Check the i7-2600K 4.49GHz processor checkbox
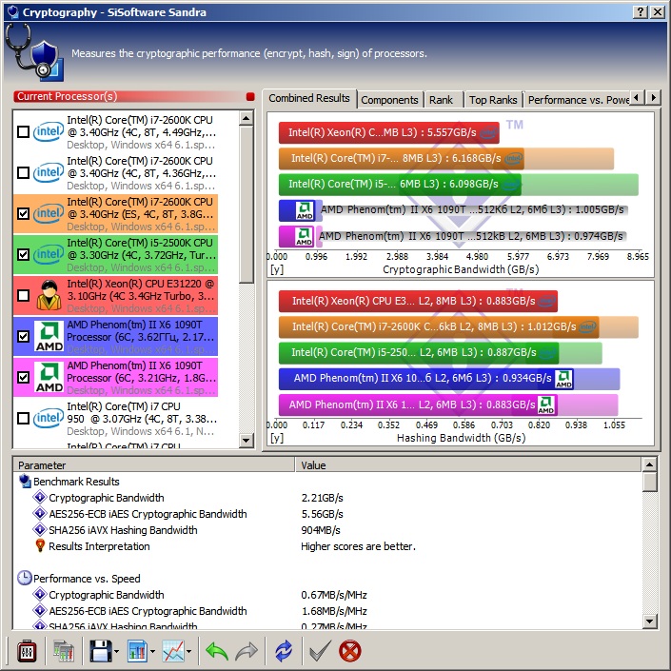This screenshot has width=671, height=671. 23,131
